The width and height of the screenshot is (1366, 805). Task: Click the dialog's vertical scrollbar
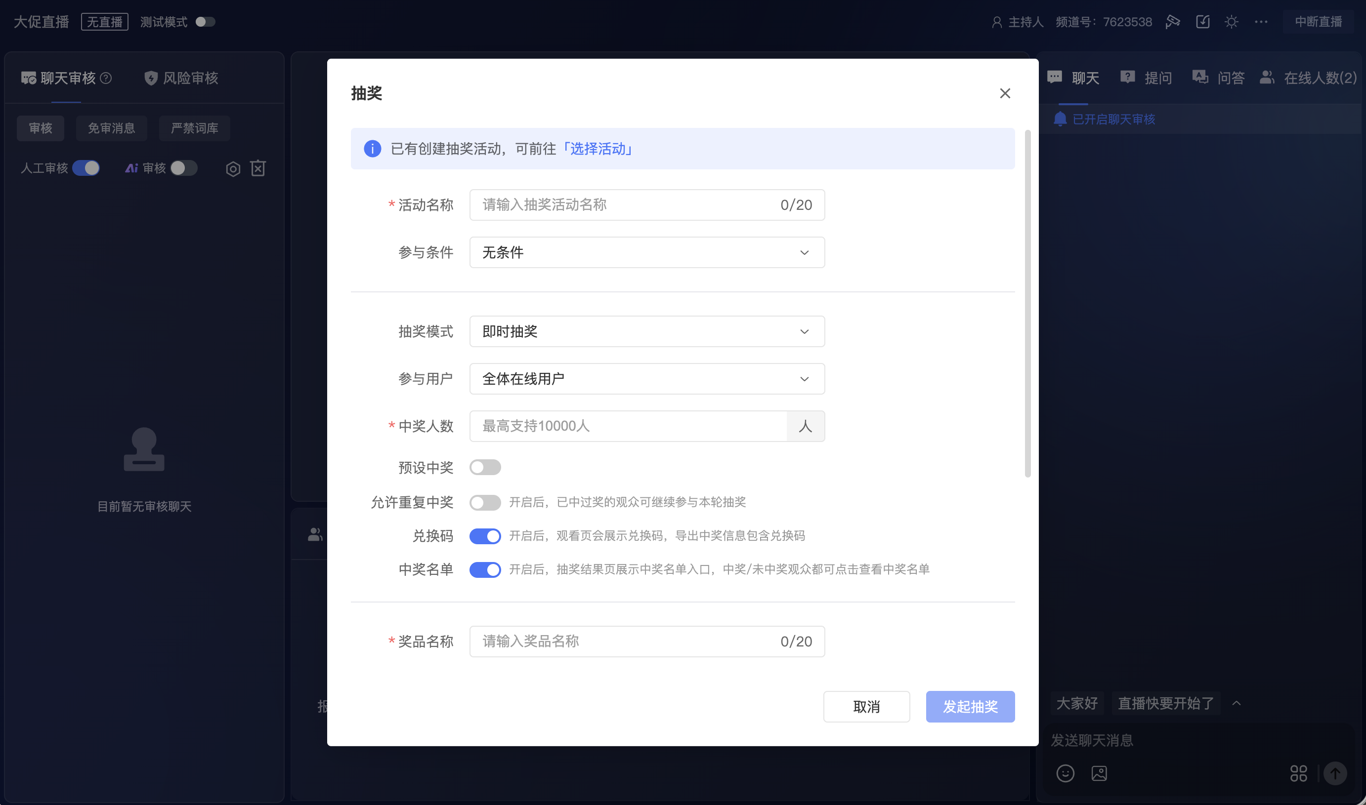pyautogui.click(x=1027, y=304)
